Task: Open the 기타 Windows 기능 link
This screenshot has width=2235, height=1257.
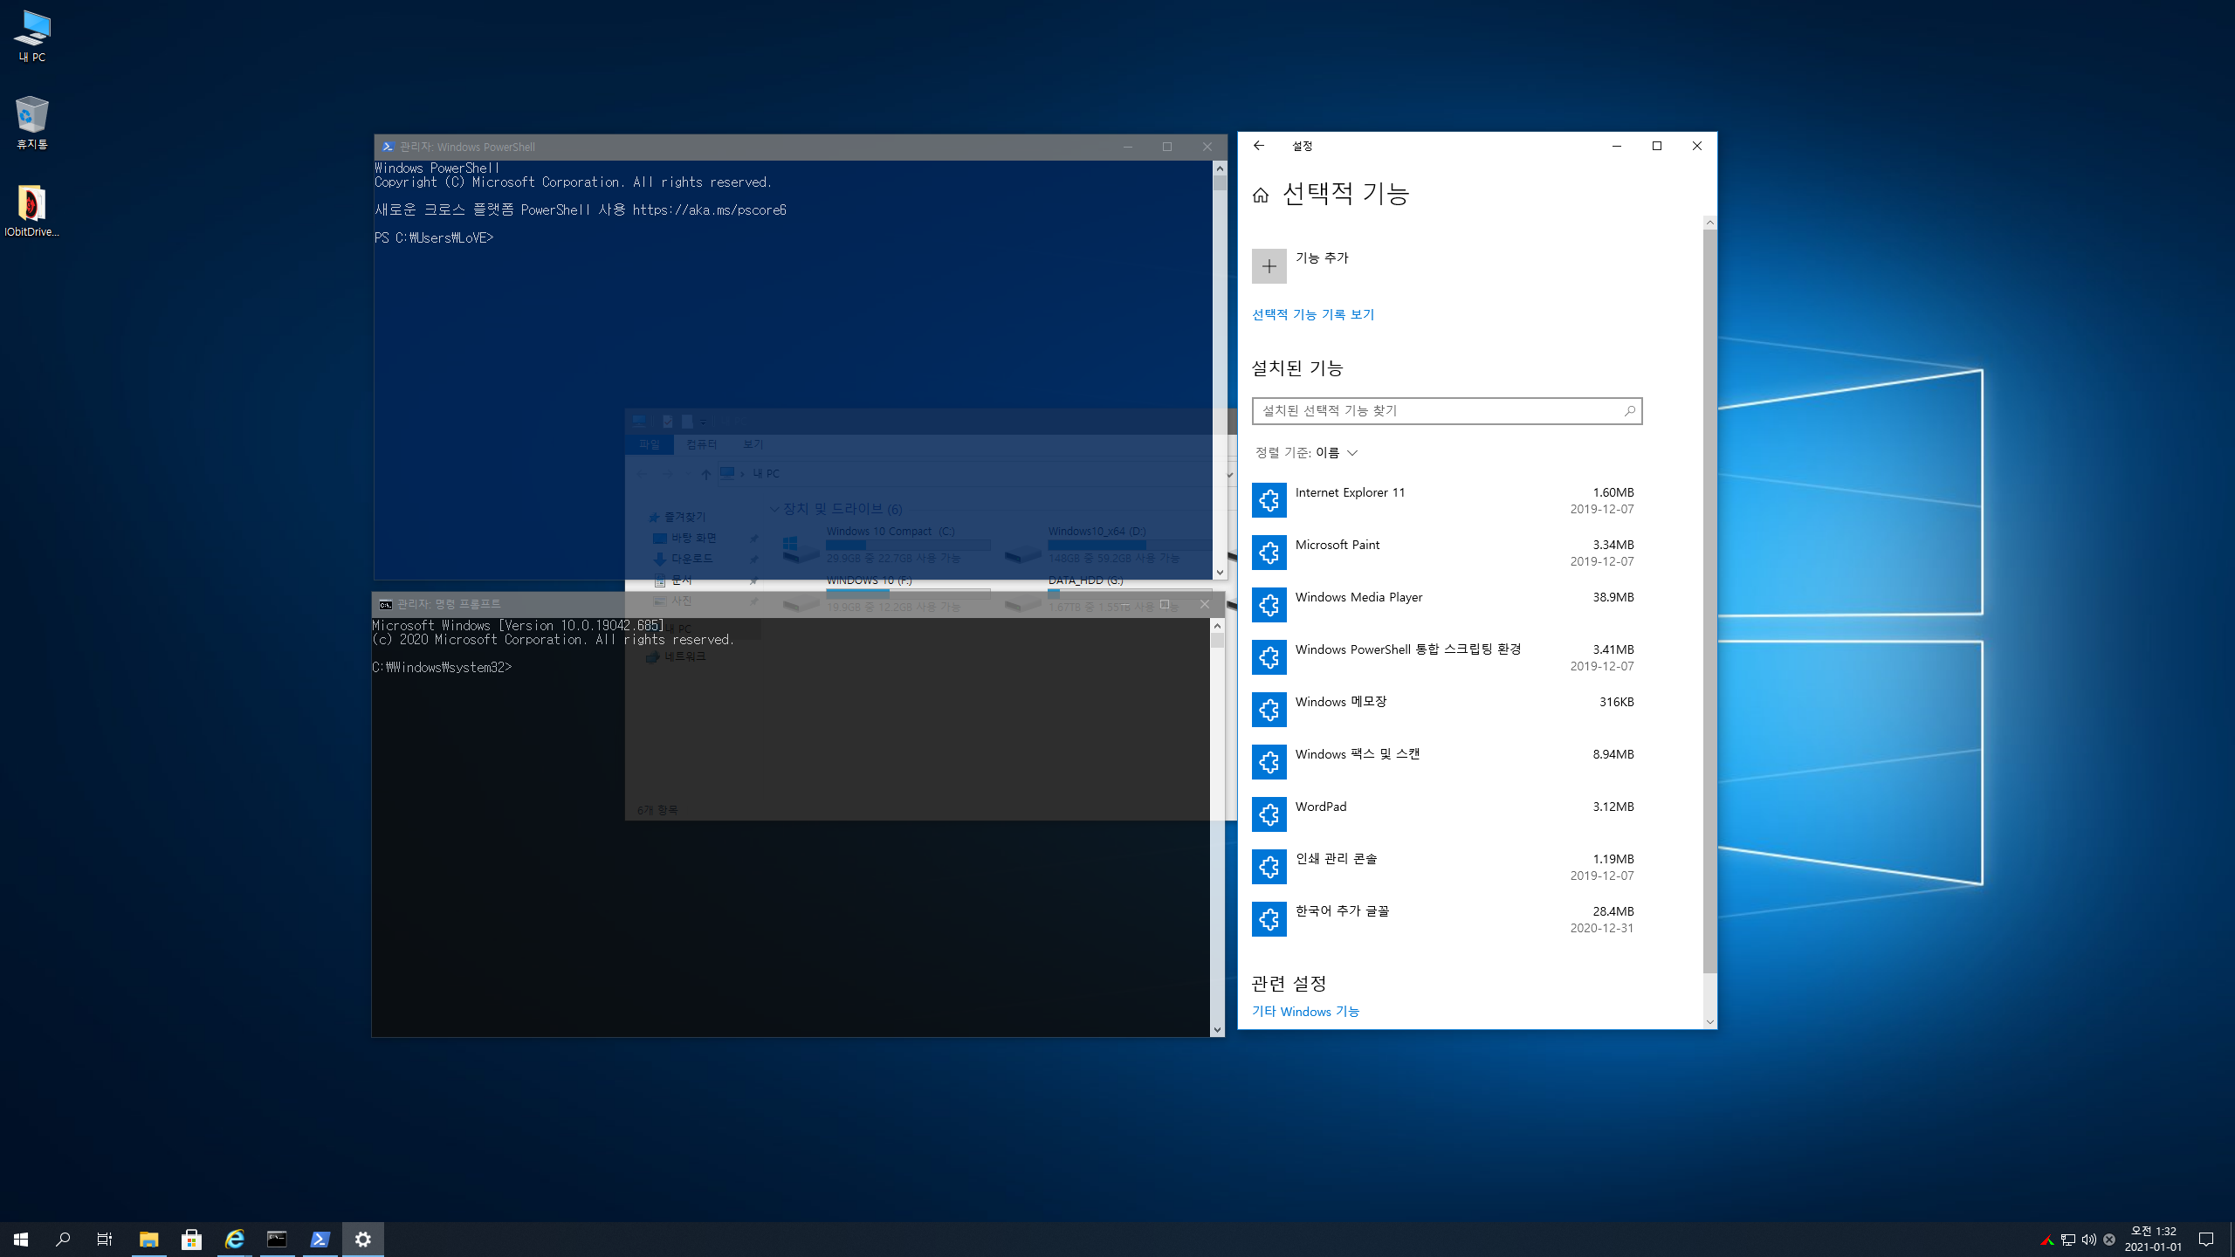Action: coord(1304,1011)
